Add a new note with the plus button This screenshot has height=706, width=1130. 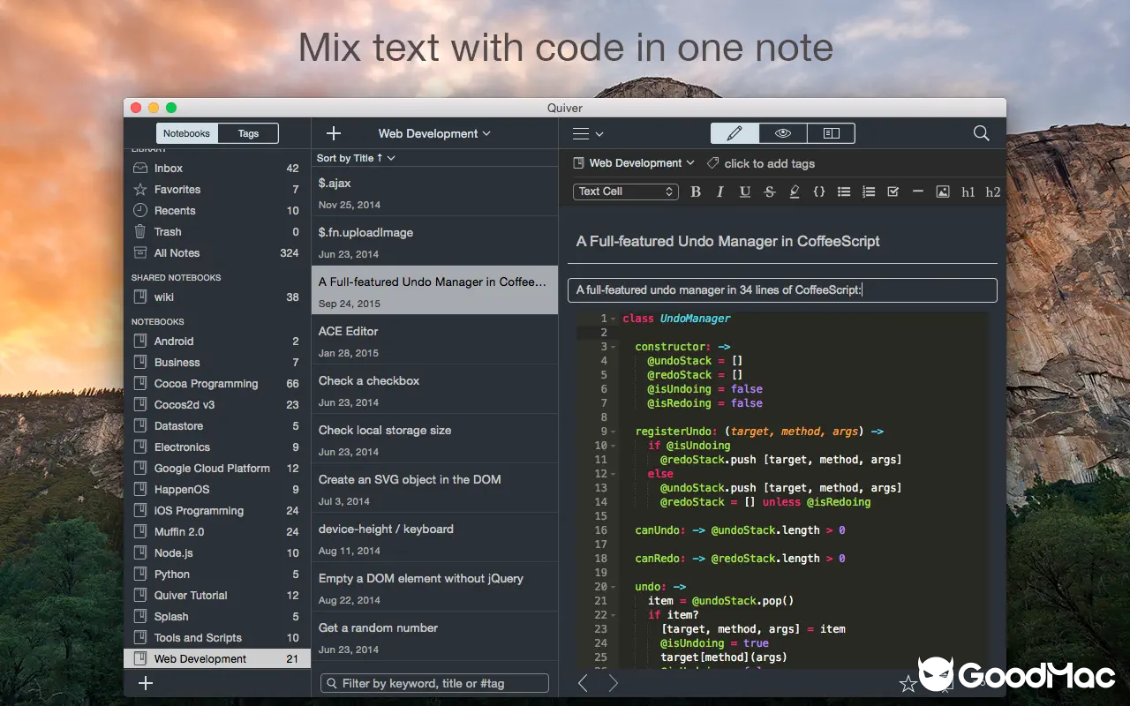tap(334, 133)
